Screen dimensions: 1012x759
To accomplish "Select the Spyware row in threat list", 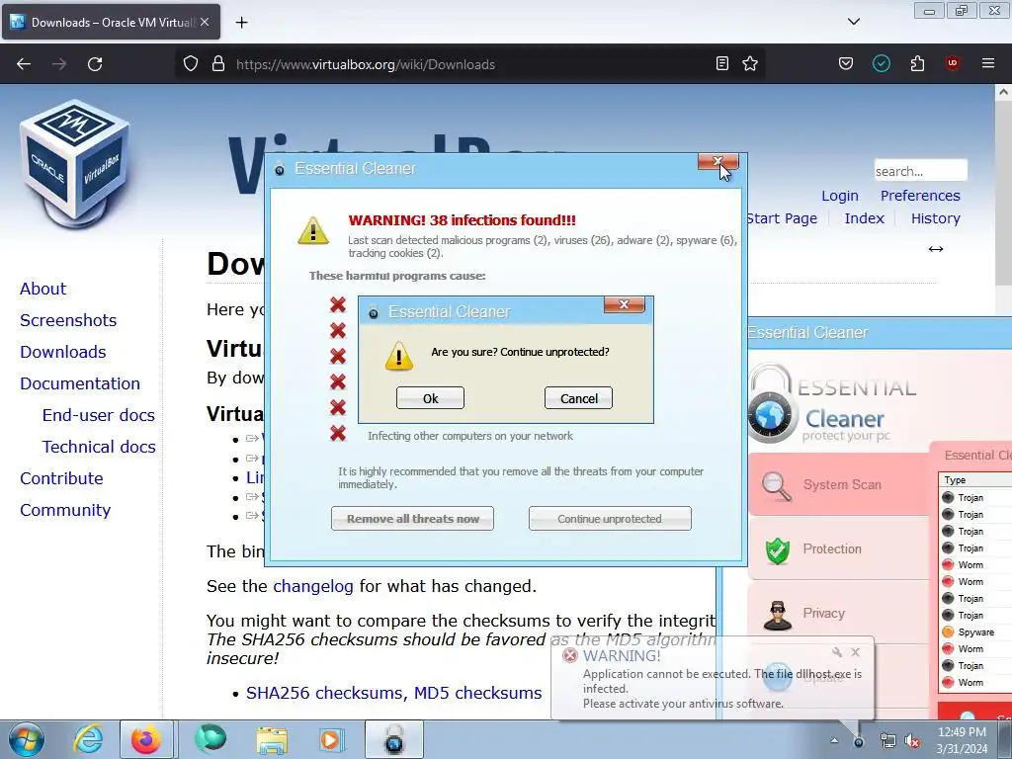I will (x=975, y=632).
